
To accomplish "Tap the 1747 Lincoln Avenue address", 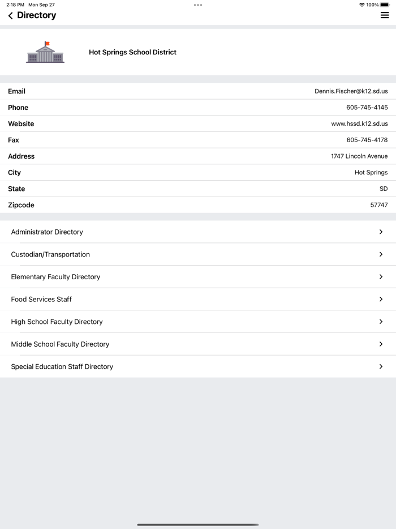I will pyautogui.click(x=359, y=156).
